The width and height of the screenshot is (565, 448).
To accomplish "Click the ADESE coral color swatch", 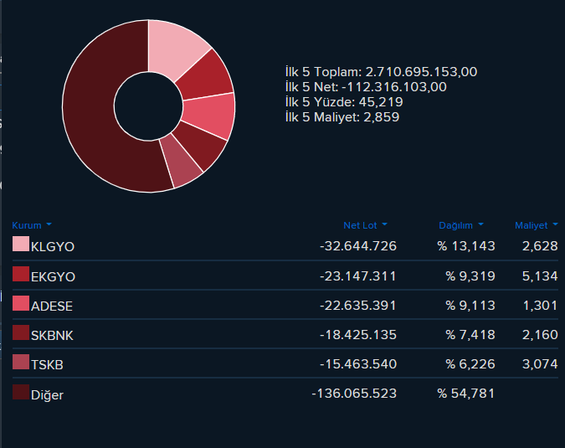I will (21, 303).
